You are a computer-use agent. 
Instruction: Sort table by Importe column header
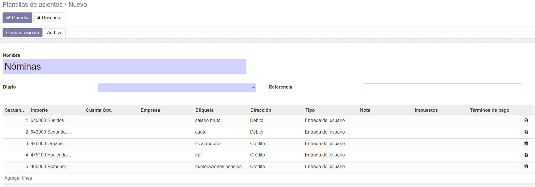click(x=39, y=110)
